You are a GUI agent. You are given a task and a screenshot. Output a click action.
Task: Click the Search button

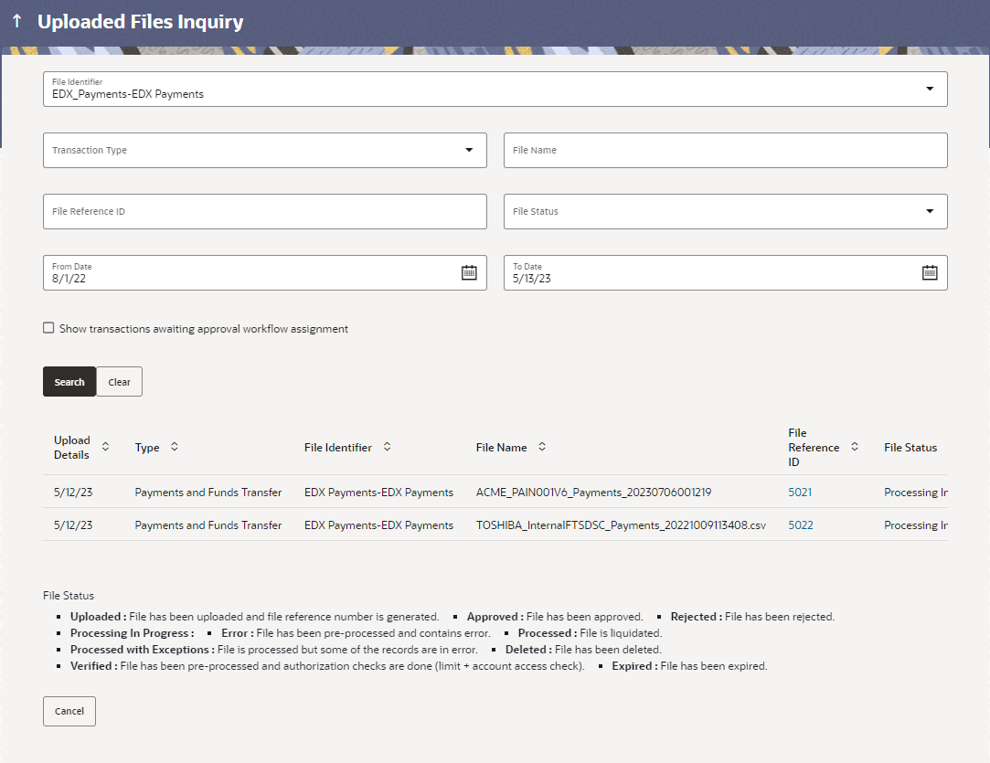[x=69, y=382]
